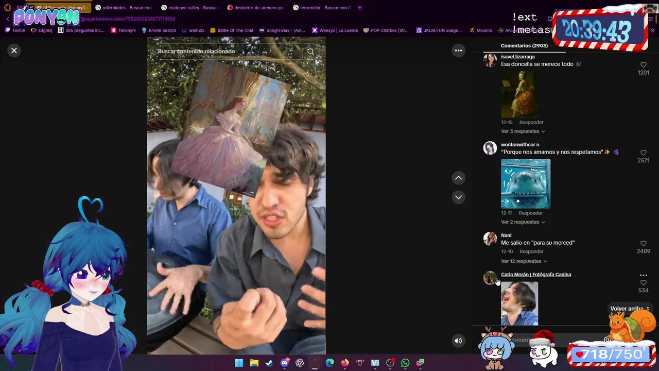Open ChatGPT from the taskbar

pyautogui.click(x=300, y=363)
